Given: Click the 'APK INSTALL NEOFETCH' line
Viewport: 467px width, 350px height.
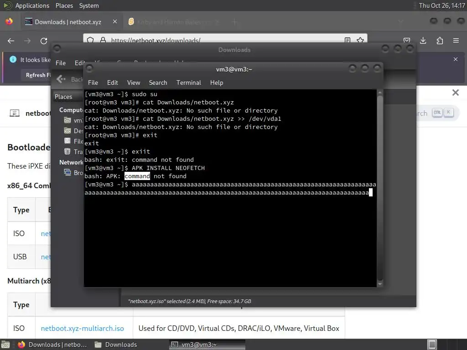Looking at the screenshot, I should pyautogui.click(x=168, y=168).
